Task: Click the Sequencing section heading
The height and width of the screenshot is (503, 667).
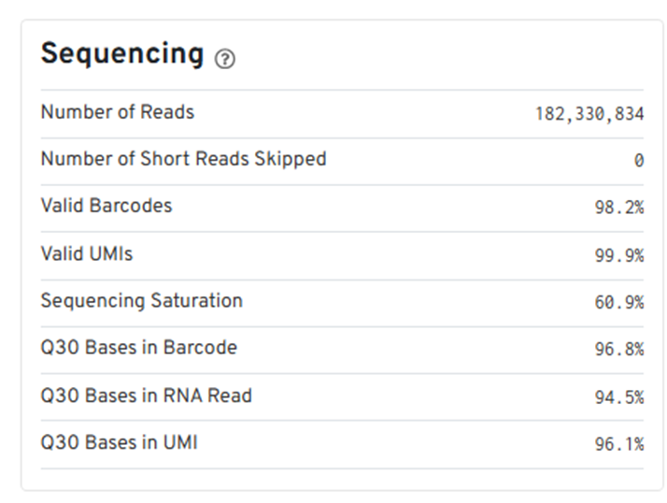Action: point(121,54)
